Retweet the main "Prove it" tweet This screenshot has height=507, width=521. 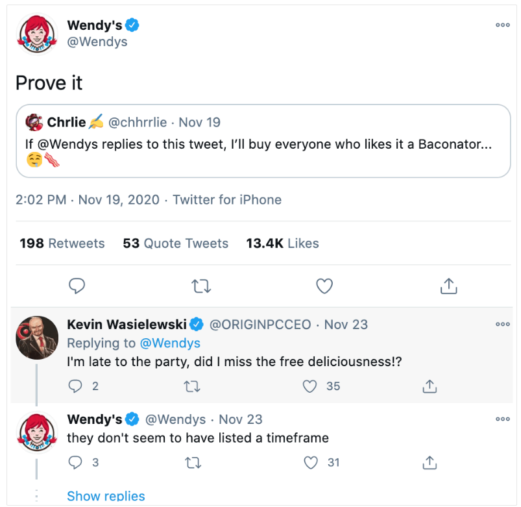[x=201, y=286]
